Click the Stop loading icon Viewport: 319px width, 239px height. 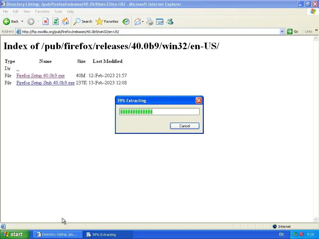tap(45, 21)
